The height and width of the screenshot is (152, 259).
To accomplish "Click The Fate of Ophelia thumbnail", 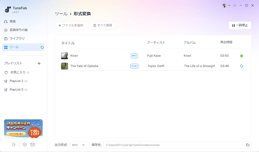I will [64, 66].
